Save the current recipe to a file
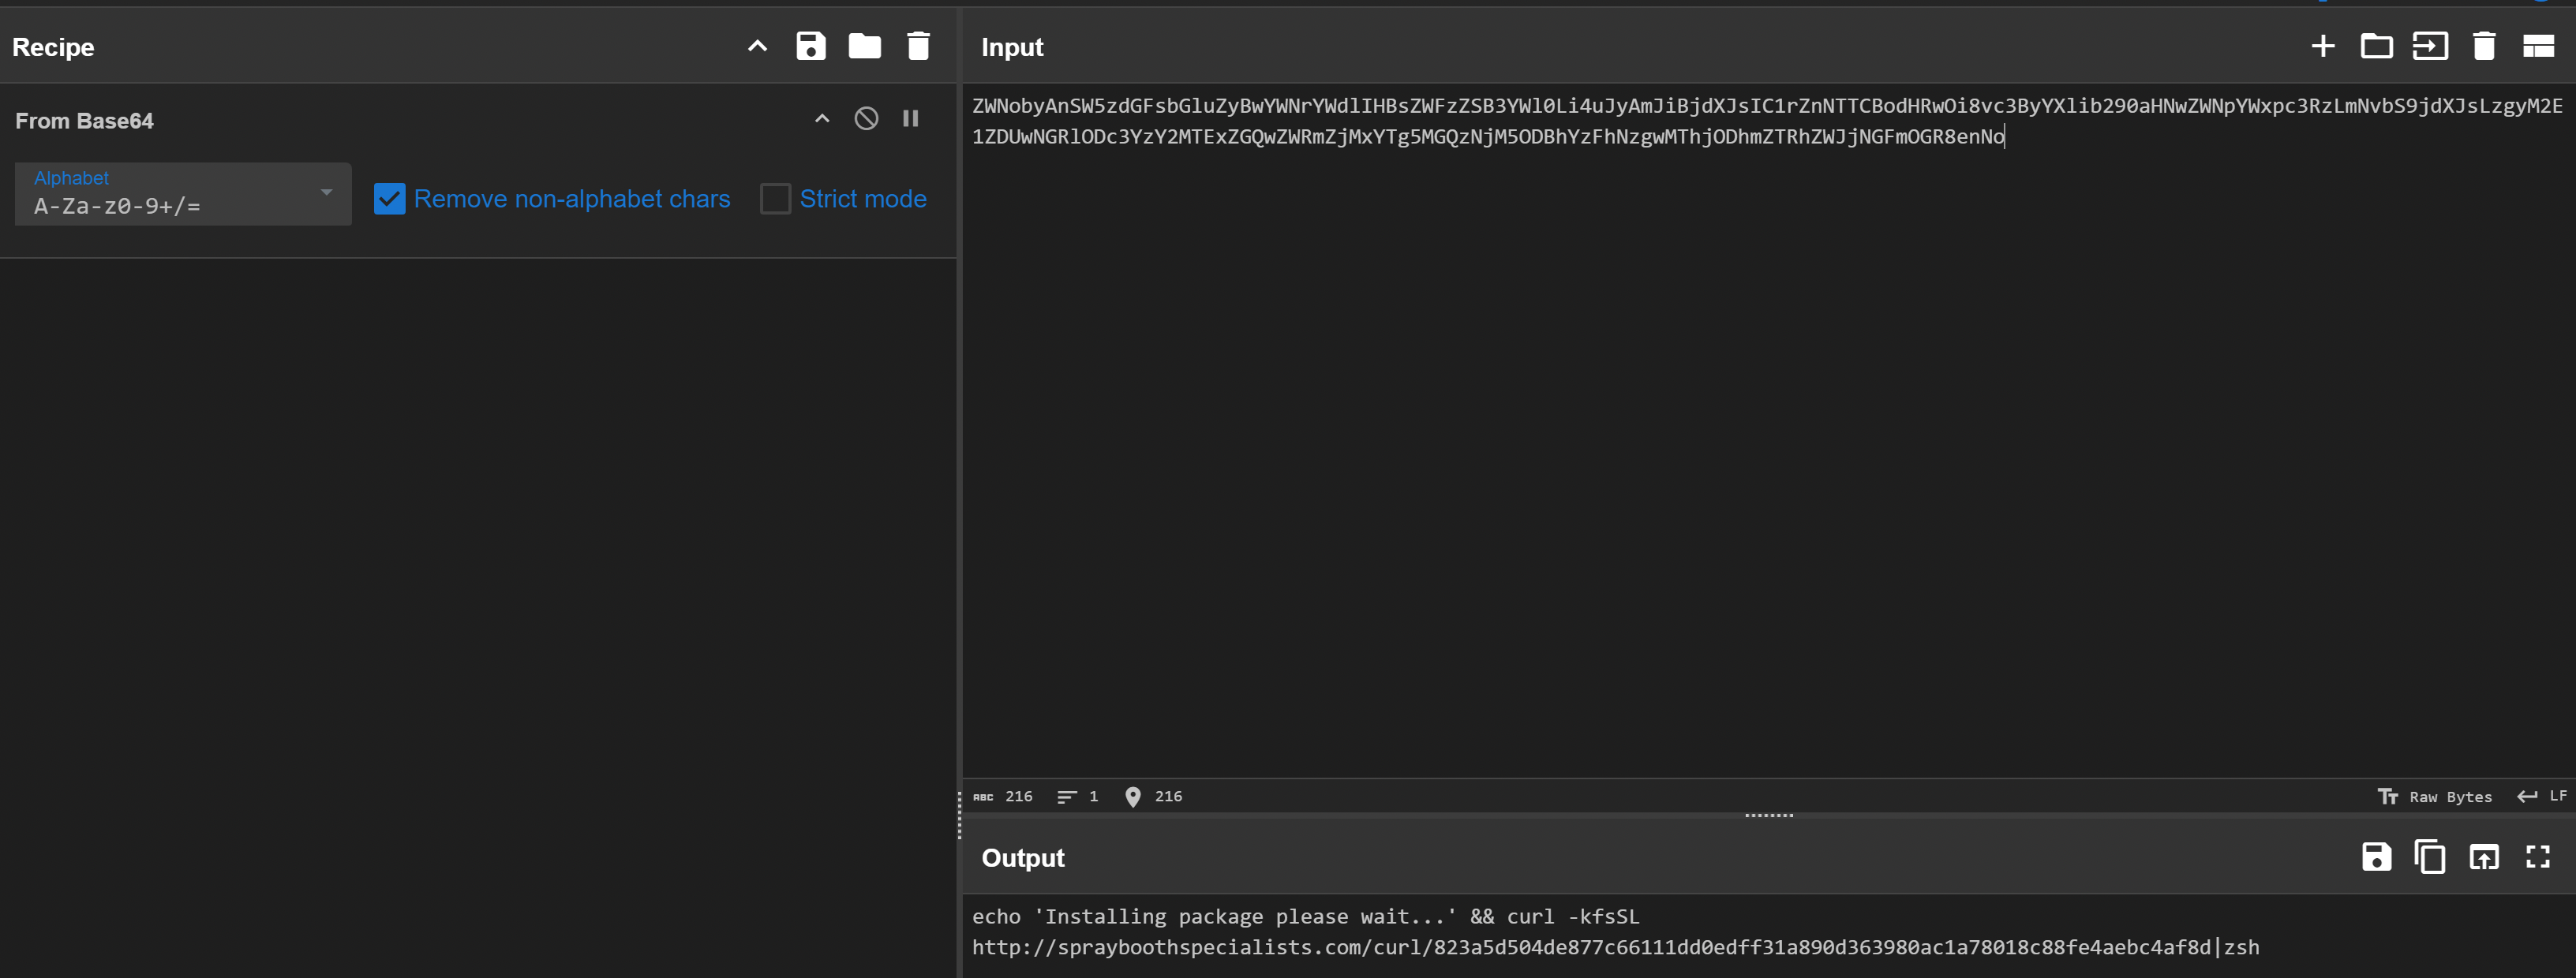 pos(811,46)
